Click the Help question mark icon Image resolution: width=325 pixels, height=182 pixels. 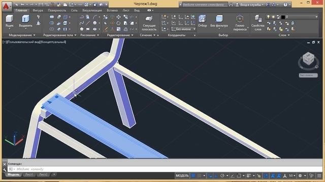[285, 5]
